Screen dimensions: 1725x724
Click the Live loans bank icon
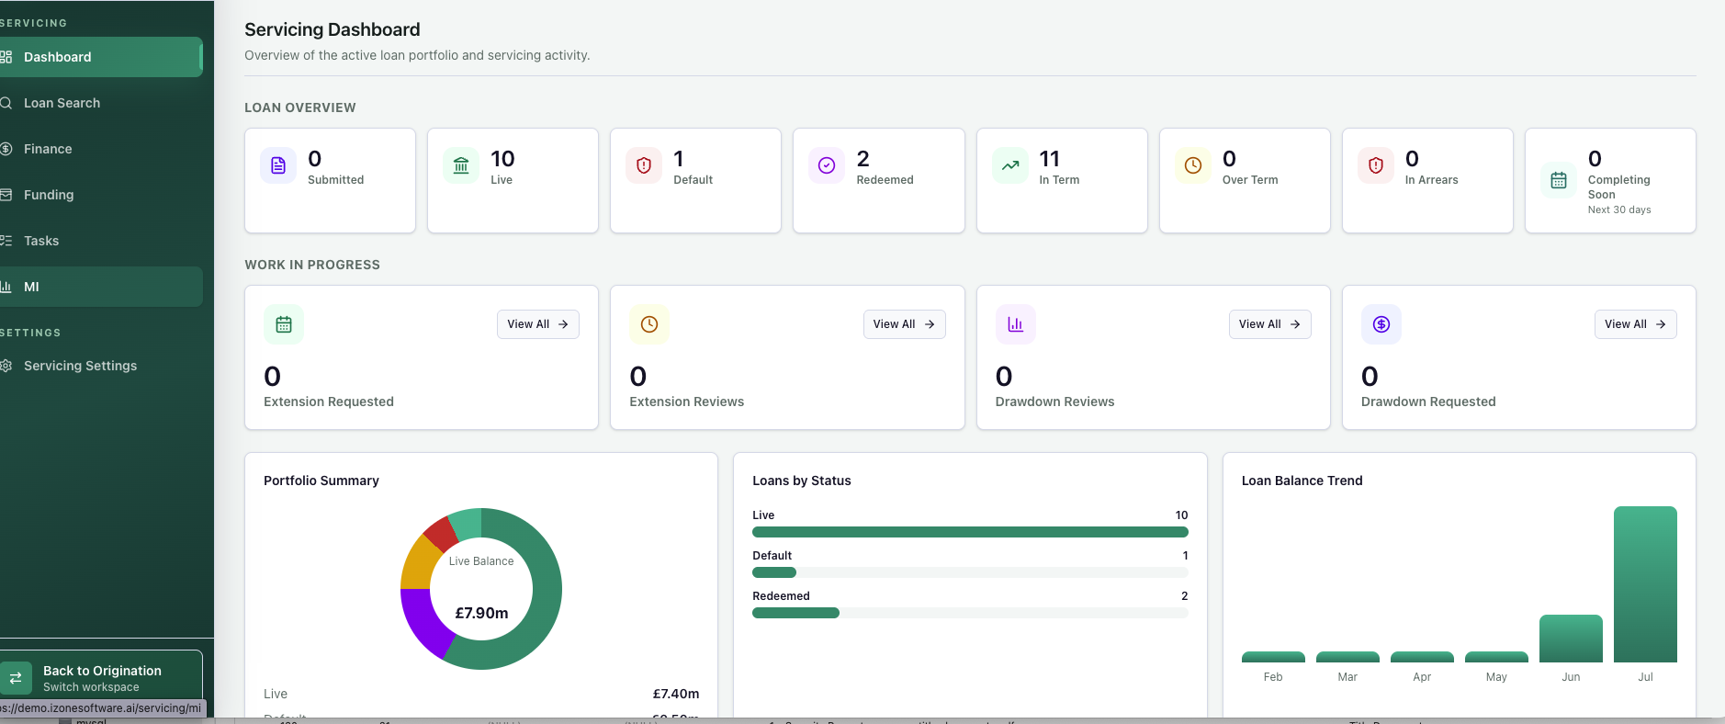461,165
